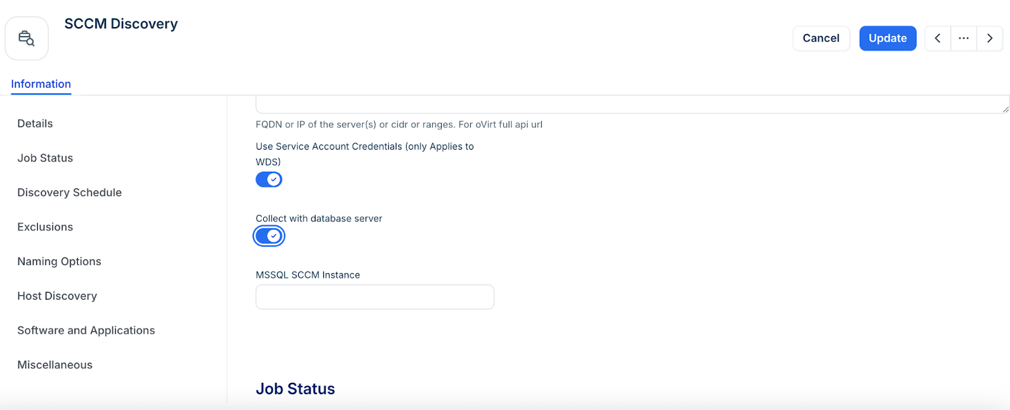The image size is (1010, 410).
Task: Click the Cancel button
Action: tap(821, 38)
